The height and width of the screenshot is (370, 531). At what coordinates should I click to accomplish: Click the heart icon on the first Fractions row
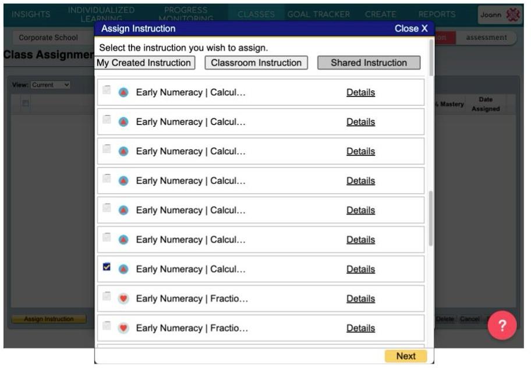coord(122,298)
